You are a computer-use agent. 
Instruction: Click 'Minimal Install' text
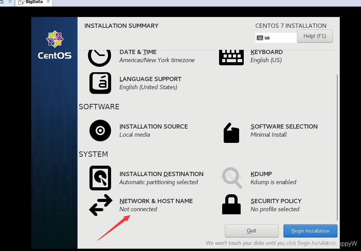click(269, 135)
